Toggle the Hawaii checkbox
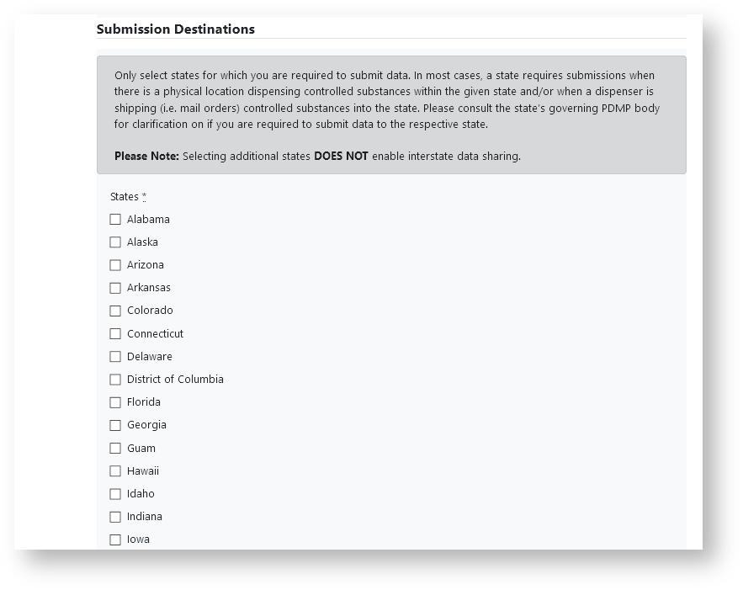743x590 pixels. coord(115,471)
